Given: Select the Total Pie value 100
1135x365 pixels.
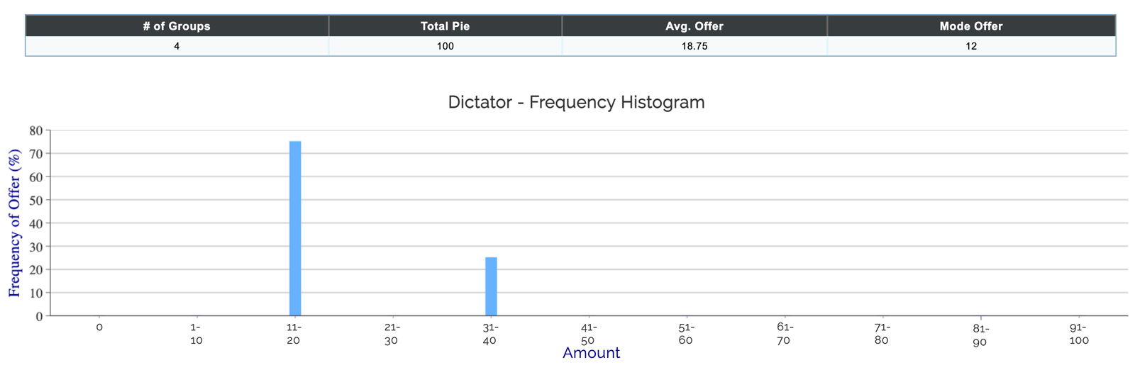Looking at the screenshot, I should [x=445, y=46].
